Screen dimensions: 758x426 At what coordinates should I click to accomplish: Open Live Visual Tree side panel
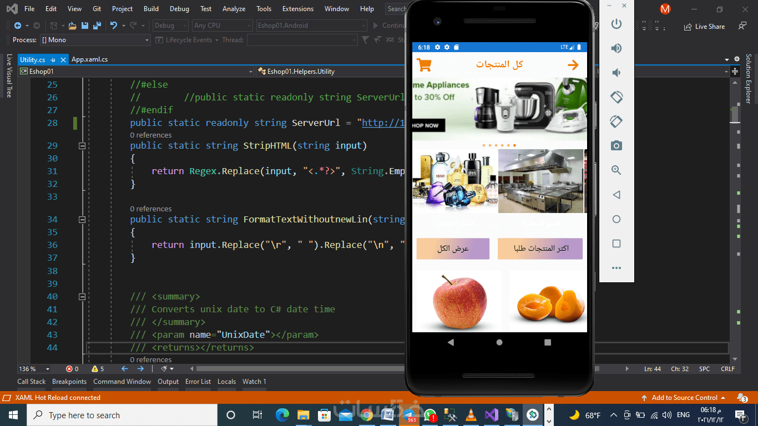click(x=9, y=75)
